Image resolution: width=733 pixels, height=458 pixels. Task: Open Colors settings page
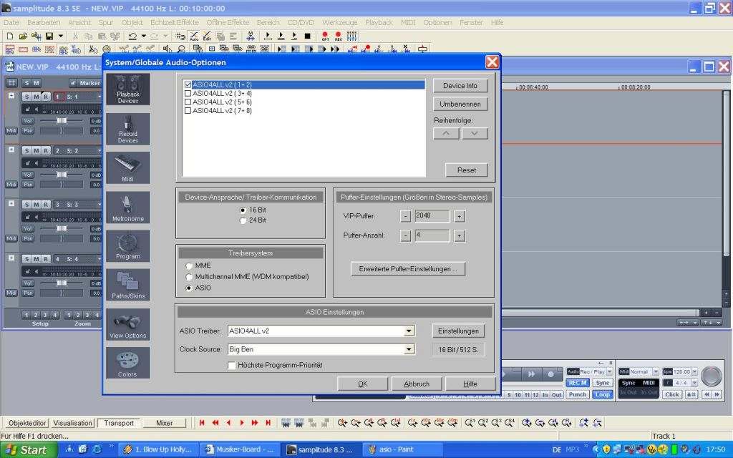coord(127,363)
